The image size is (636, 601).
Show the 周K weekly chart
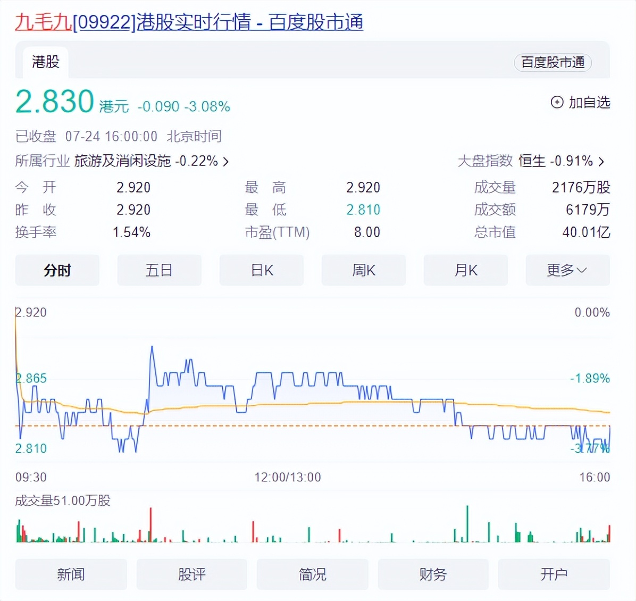tap(364, 270)
